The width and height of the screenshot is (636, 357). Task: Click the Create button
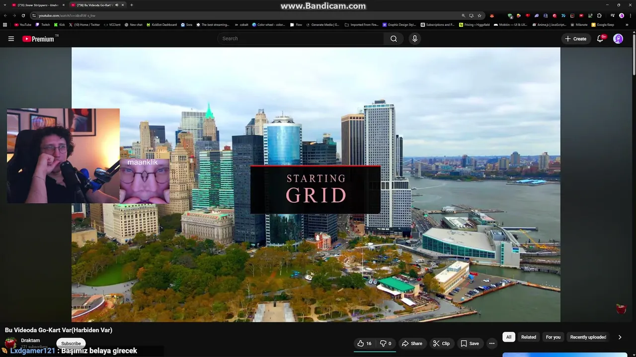click(x=575, y=39)
